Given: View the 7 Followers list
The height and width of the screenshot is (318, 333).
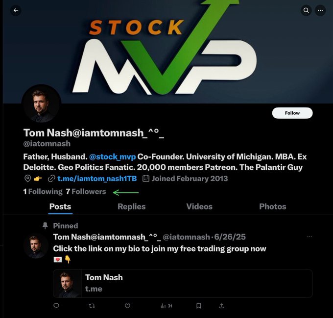Looking at the screenshot, I should click(86, 191).
